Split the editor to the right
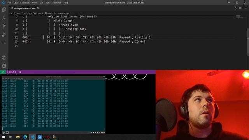Viewport: 249px width, 140px height. point(240,8)
